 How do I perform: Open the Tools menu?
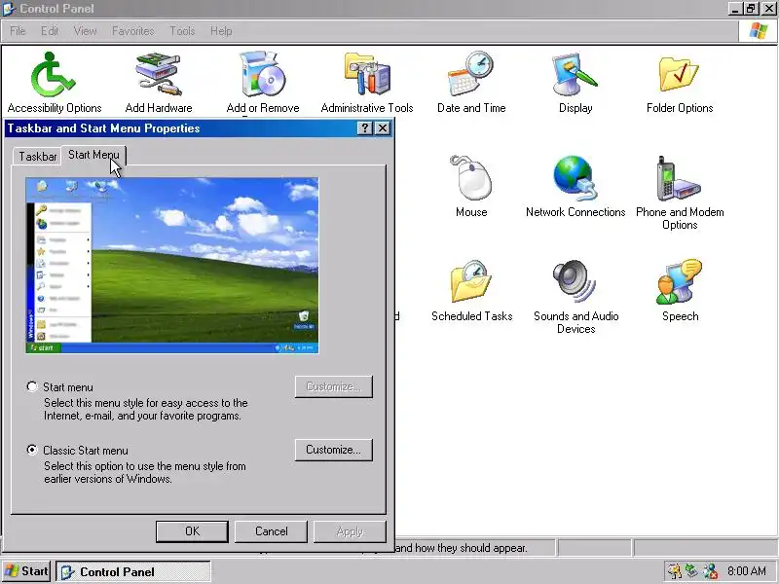182,31
